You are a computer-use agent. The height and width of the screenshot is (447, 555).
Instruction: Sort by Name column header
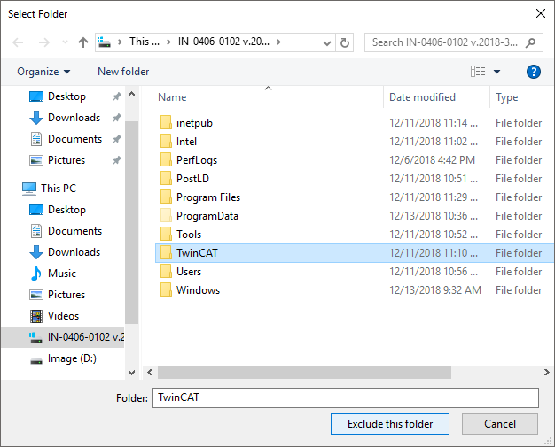[172, 97]
